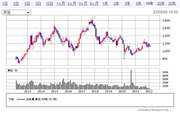The width and height of the screenshot is (180, 113).
Task: Click the 50M volume axis label
Action: click(x=165, y=72)
